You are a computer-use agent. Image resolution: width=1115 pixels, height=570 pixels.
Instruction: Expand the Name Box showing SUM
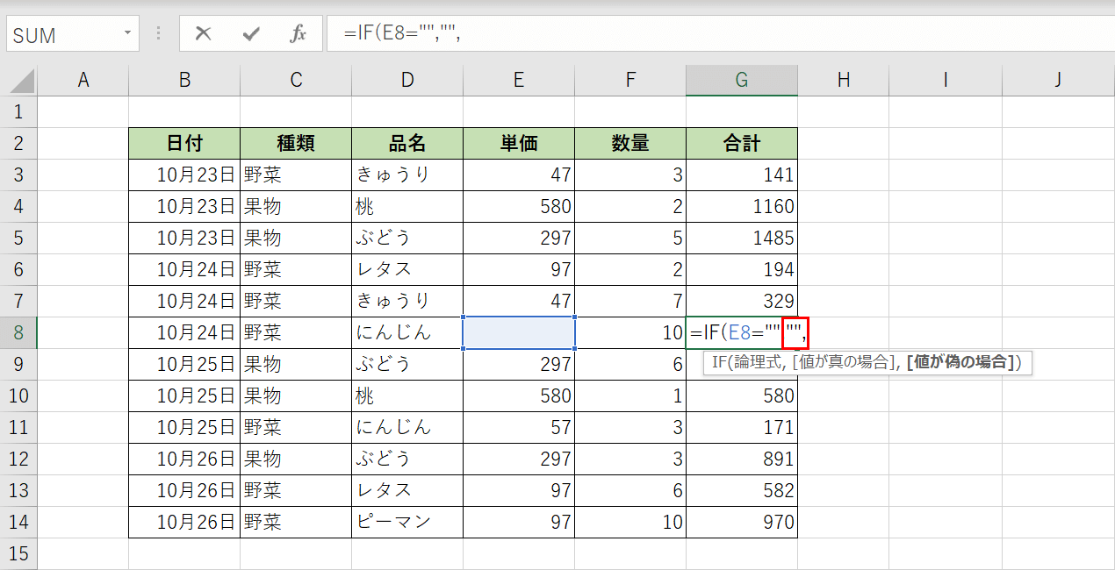click(61, 34)
